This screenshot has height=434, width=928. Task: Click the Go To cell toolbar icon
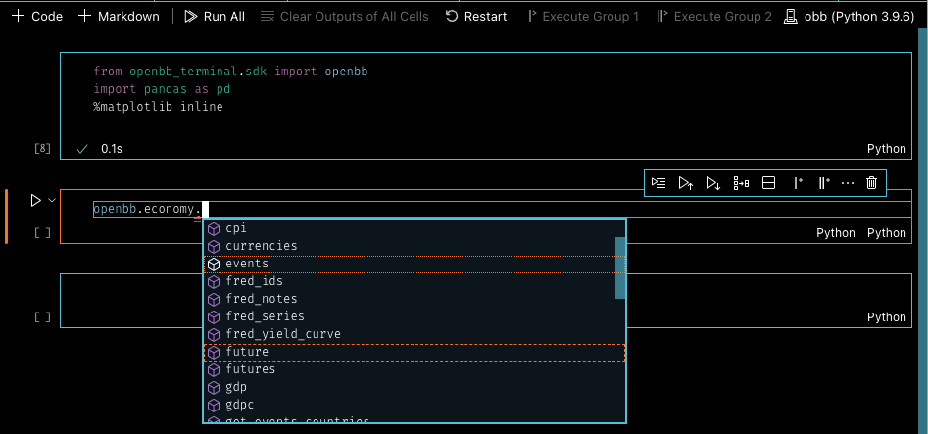[741, 183]
